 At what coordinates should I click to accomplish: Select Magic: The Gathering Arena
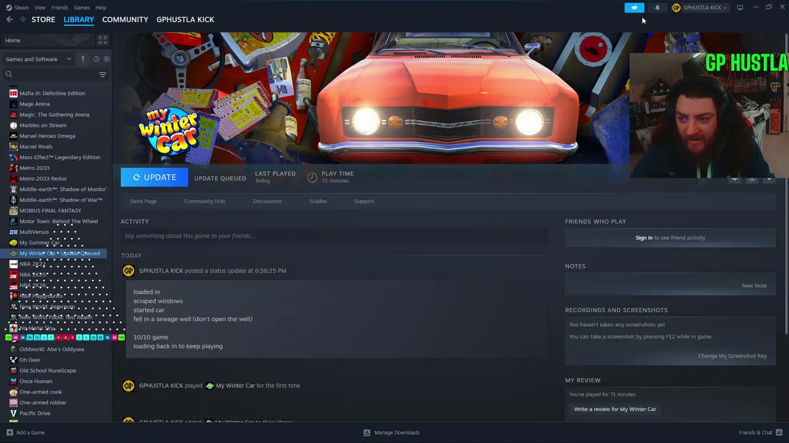54,114
